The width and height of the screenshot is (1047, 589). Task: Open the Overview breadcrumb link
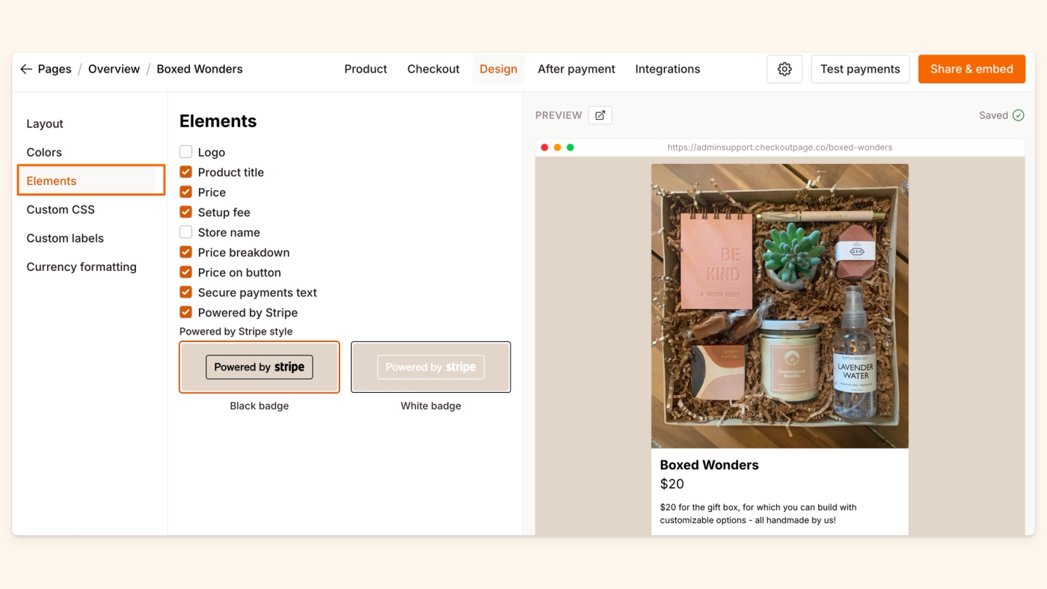tap(114, 69)
